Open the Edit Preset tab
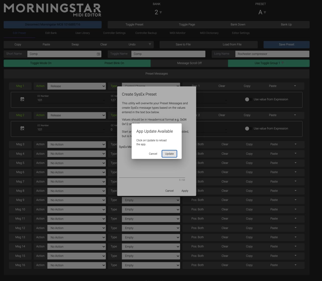Image resolution: width=322 pixels, height=281 pixels. point(19,33)
